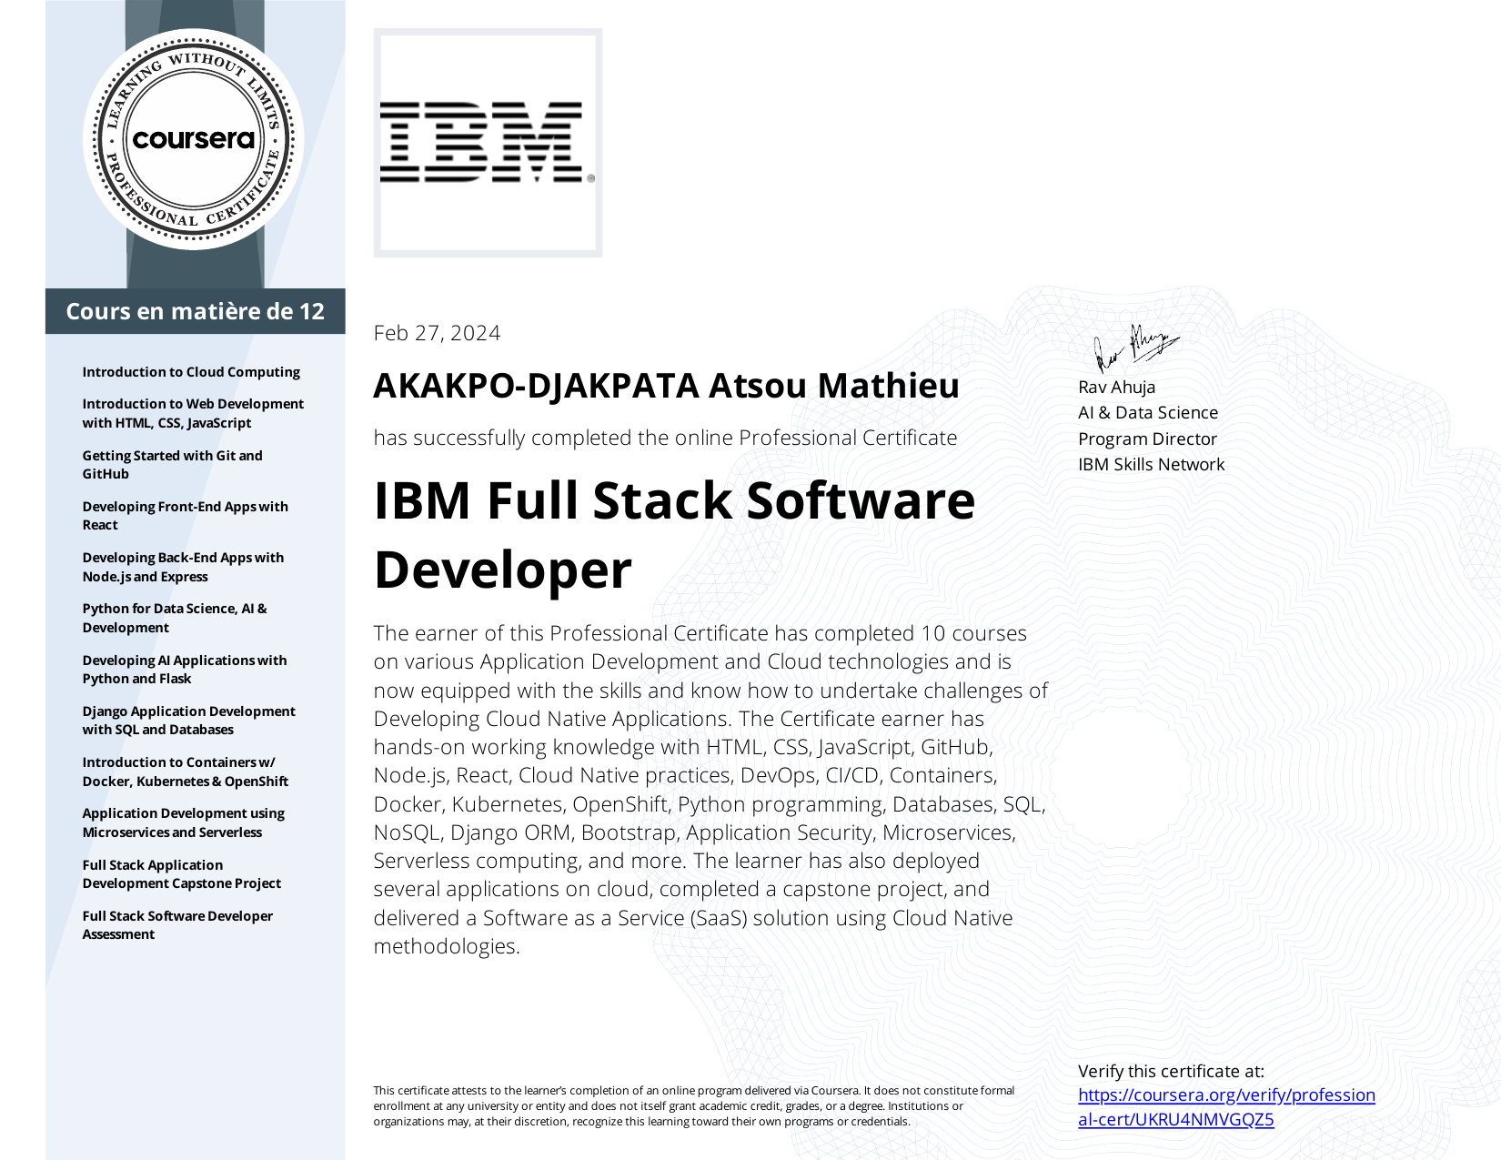
Task: Click the date 'Feb 27, 2024'
Action: tap(437, 333)
